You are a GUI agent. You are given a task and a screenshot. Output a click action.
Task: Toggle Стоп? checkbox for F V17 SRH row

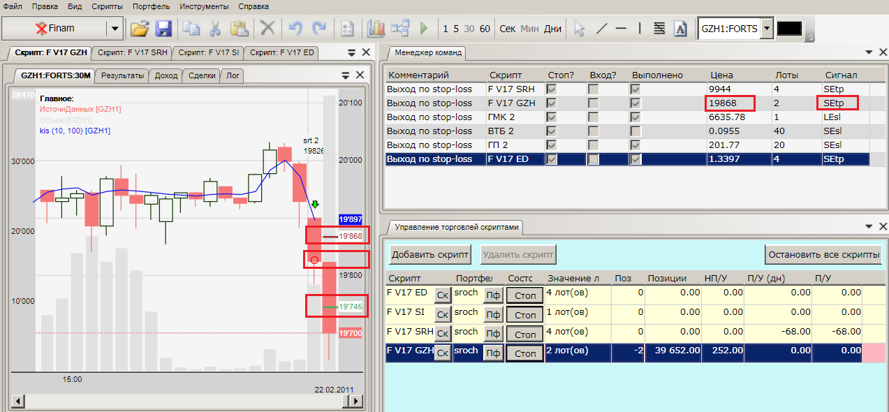[x=552, y=89]
